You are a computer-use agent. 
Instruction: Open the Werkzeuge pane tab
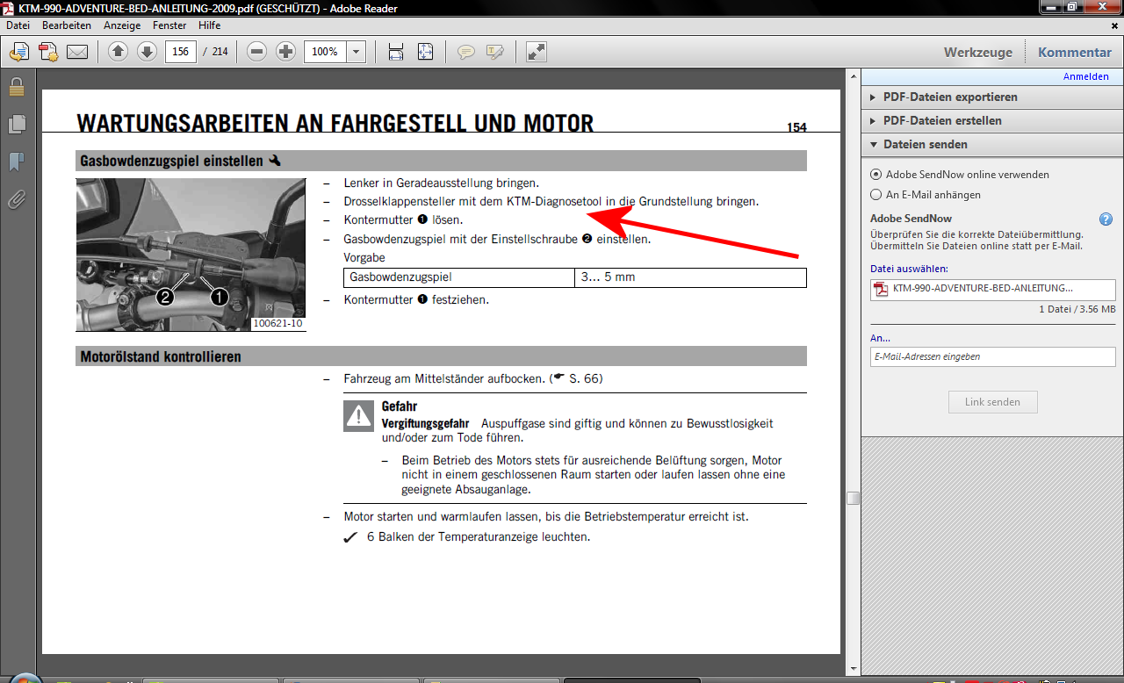(977, 53)
